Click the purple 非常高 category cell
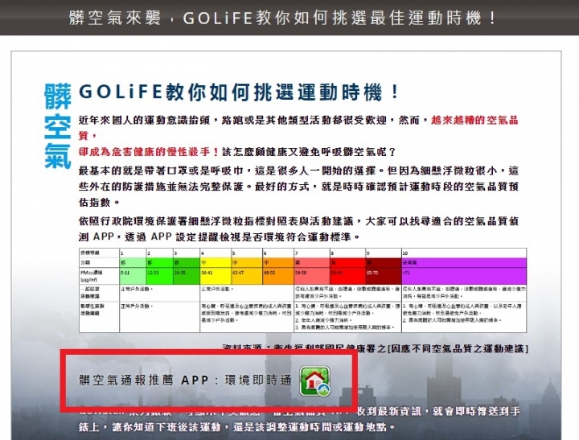 tap(464, 263)
